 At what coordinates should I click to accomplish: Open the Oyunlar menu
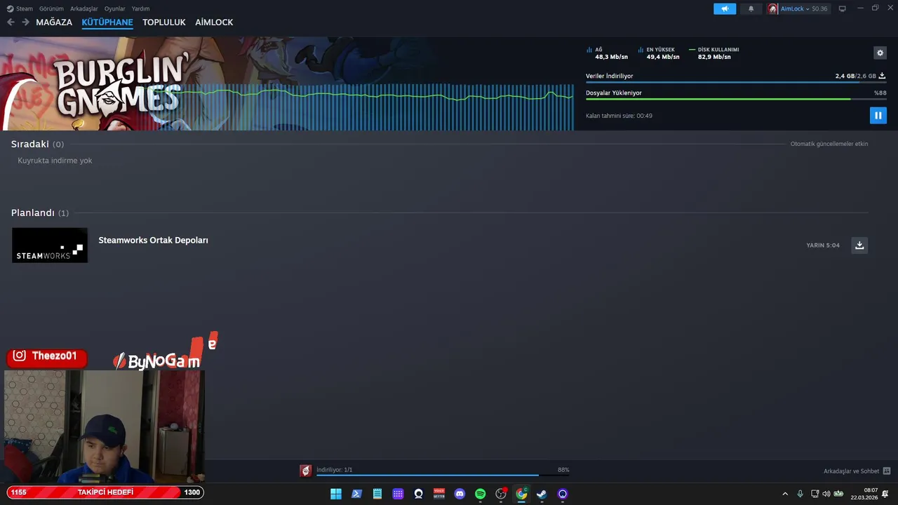tap(114, 8)
